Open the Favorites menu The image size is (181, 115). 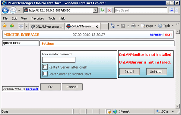[x=38, y=18]
